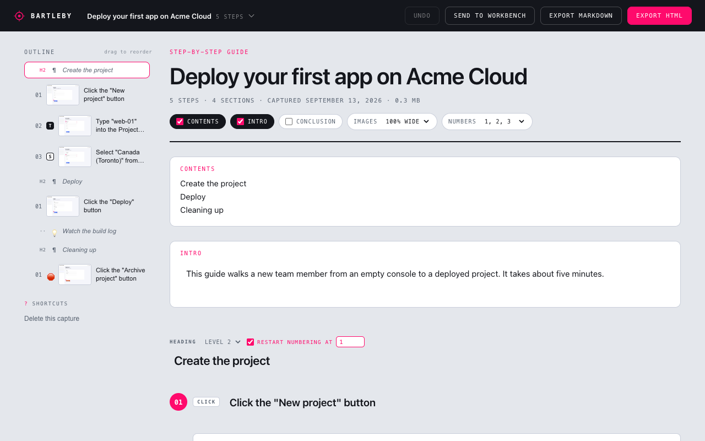Click the CLICK action tag on step 01
The width and height of the screenshot is (705, 441).
point(206,402)
